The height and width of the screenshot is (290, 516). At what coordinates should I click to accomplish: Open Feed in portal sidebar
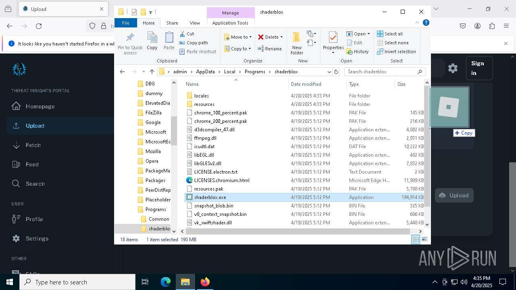(32, 164)
